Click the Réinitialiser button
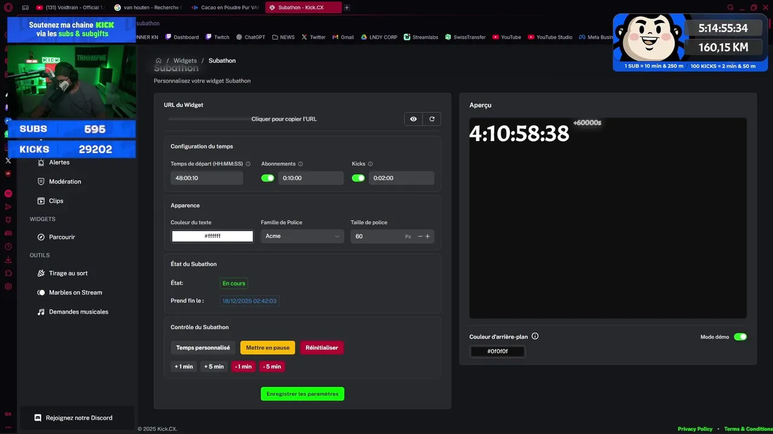 322,348
